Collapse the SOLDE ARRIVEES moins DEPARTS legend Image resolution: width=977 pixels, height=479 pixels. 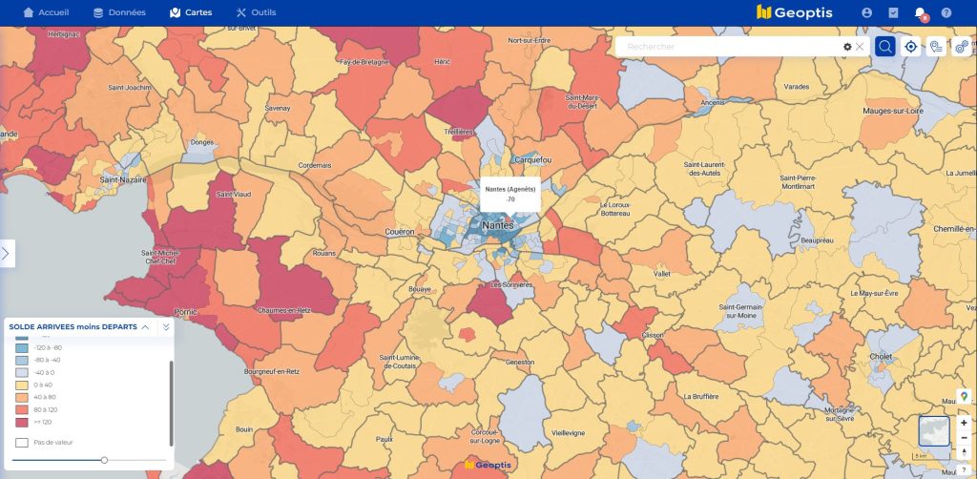145,326
